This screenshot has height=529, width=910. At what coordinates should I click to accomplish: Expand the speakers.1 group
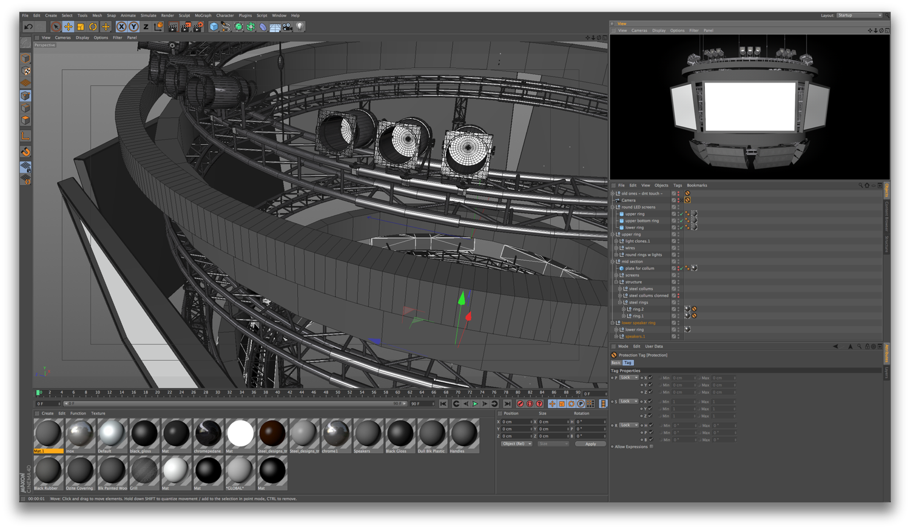616,336
